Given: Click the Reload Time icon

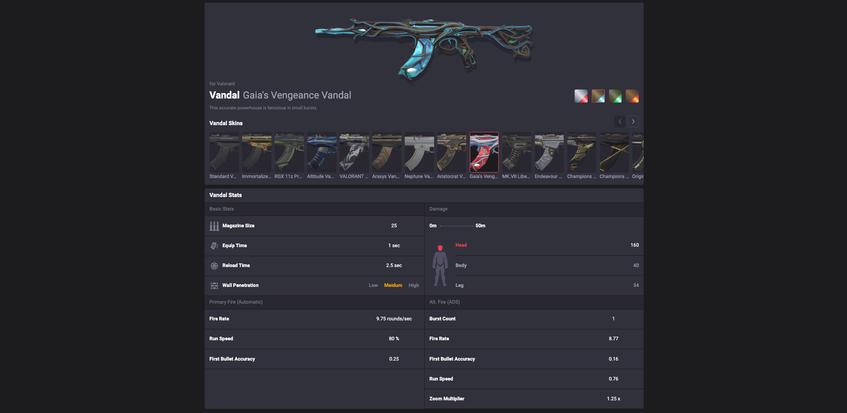Looking at the screenshot, I should click(214, 266).
